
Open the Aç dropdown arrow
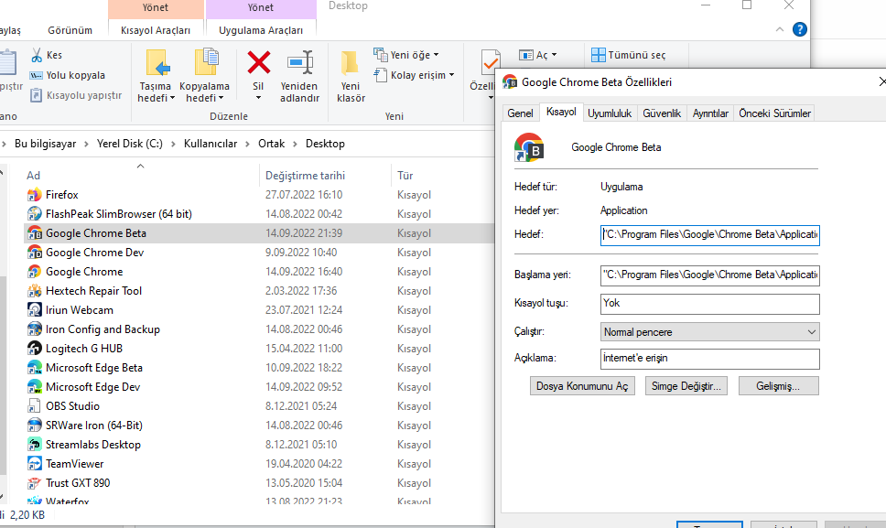tap(554, 55)
